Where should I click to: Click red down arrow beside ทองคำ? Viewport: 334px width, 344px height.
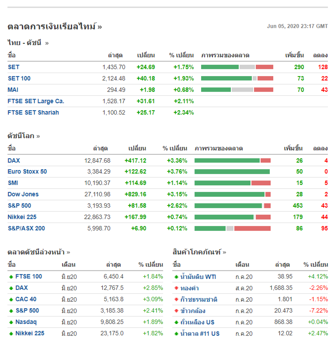click(176, 288)
